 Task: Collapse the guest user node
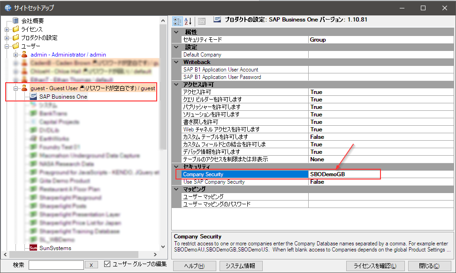pyautogui.click(x=15, y=88)
